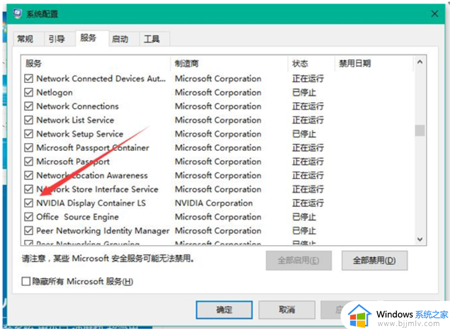Toggle the Office Source Engine checkbox
Screen dimensions: 451x331
pos(28,217)
